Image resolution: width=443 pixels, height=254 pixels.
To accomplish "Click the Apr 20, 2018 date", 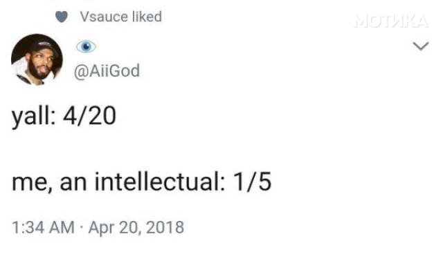I will coord(136,228).
